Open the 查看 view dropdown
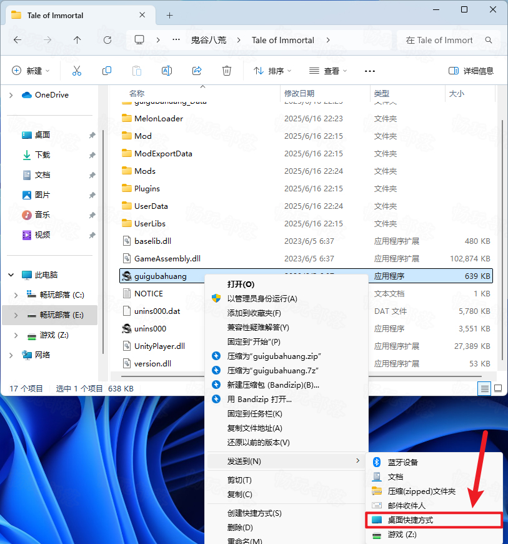 [328, 71]
